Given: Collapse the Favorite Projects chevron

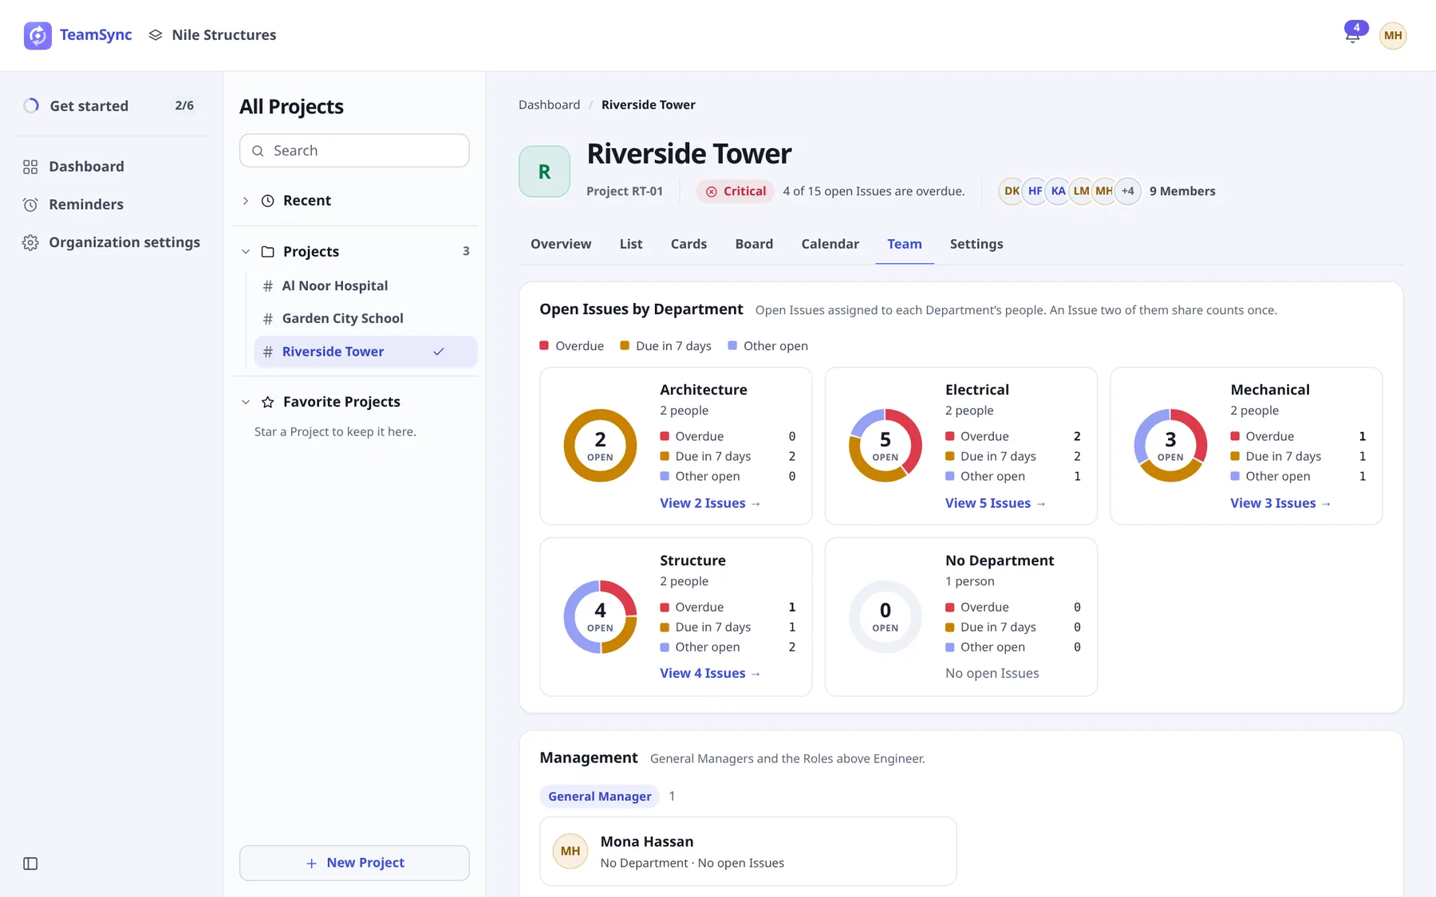Looking at the screenshot, I should (246, 402).
